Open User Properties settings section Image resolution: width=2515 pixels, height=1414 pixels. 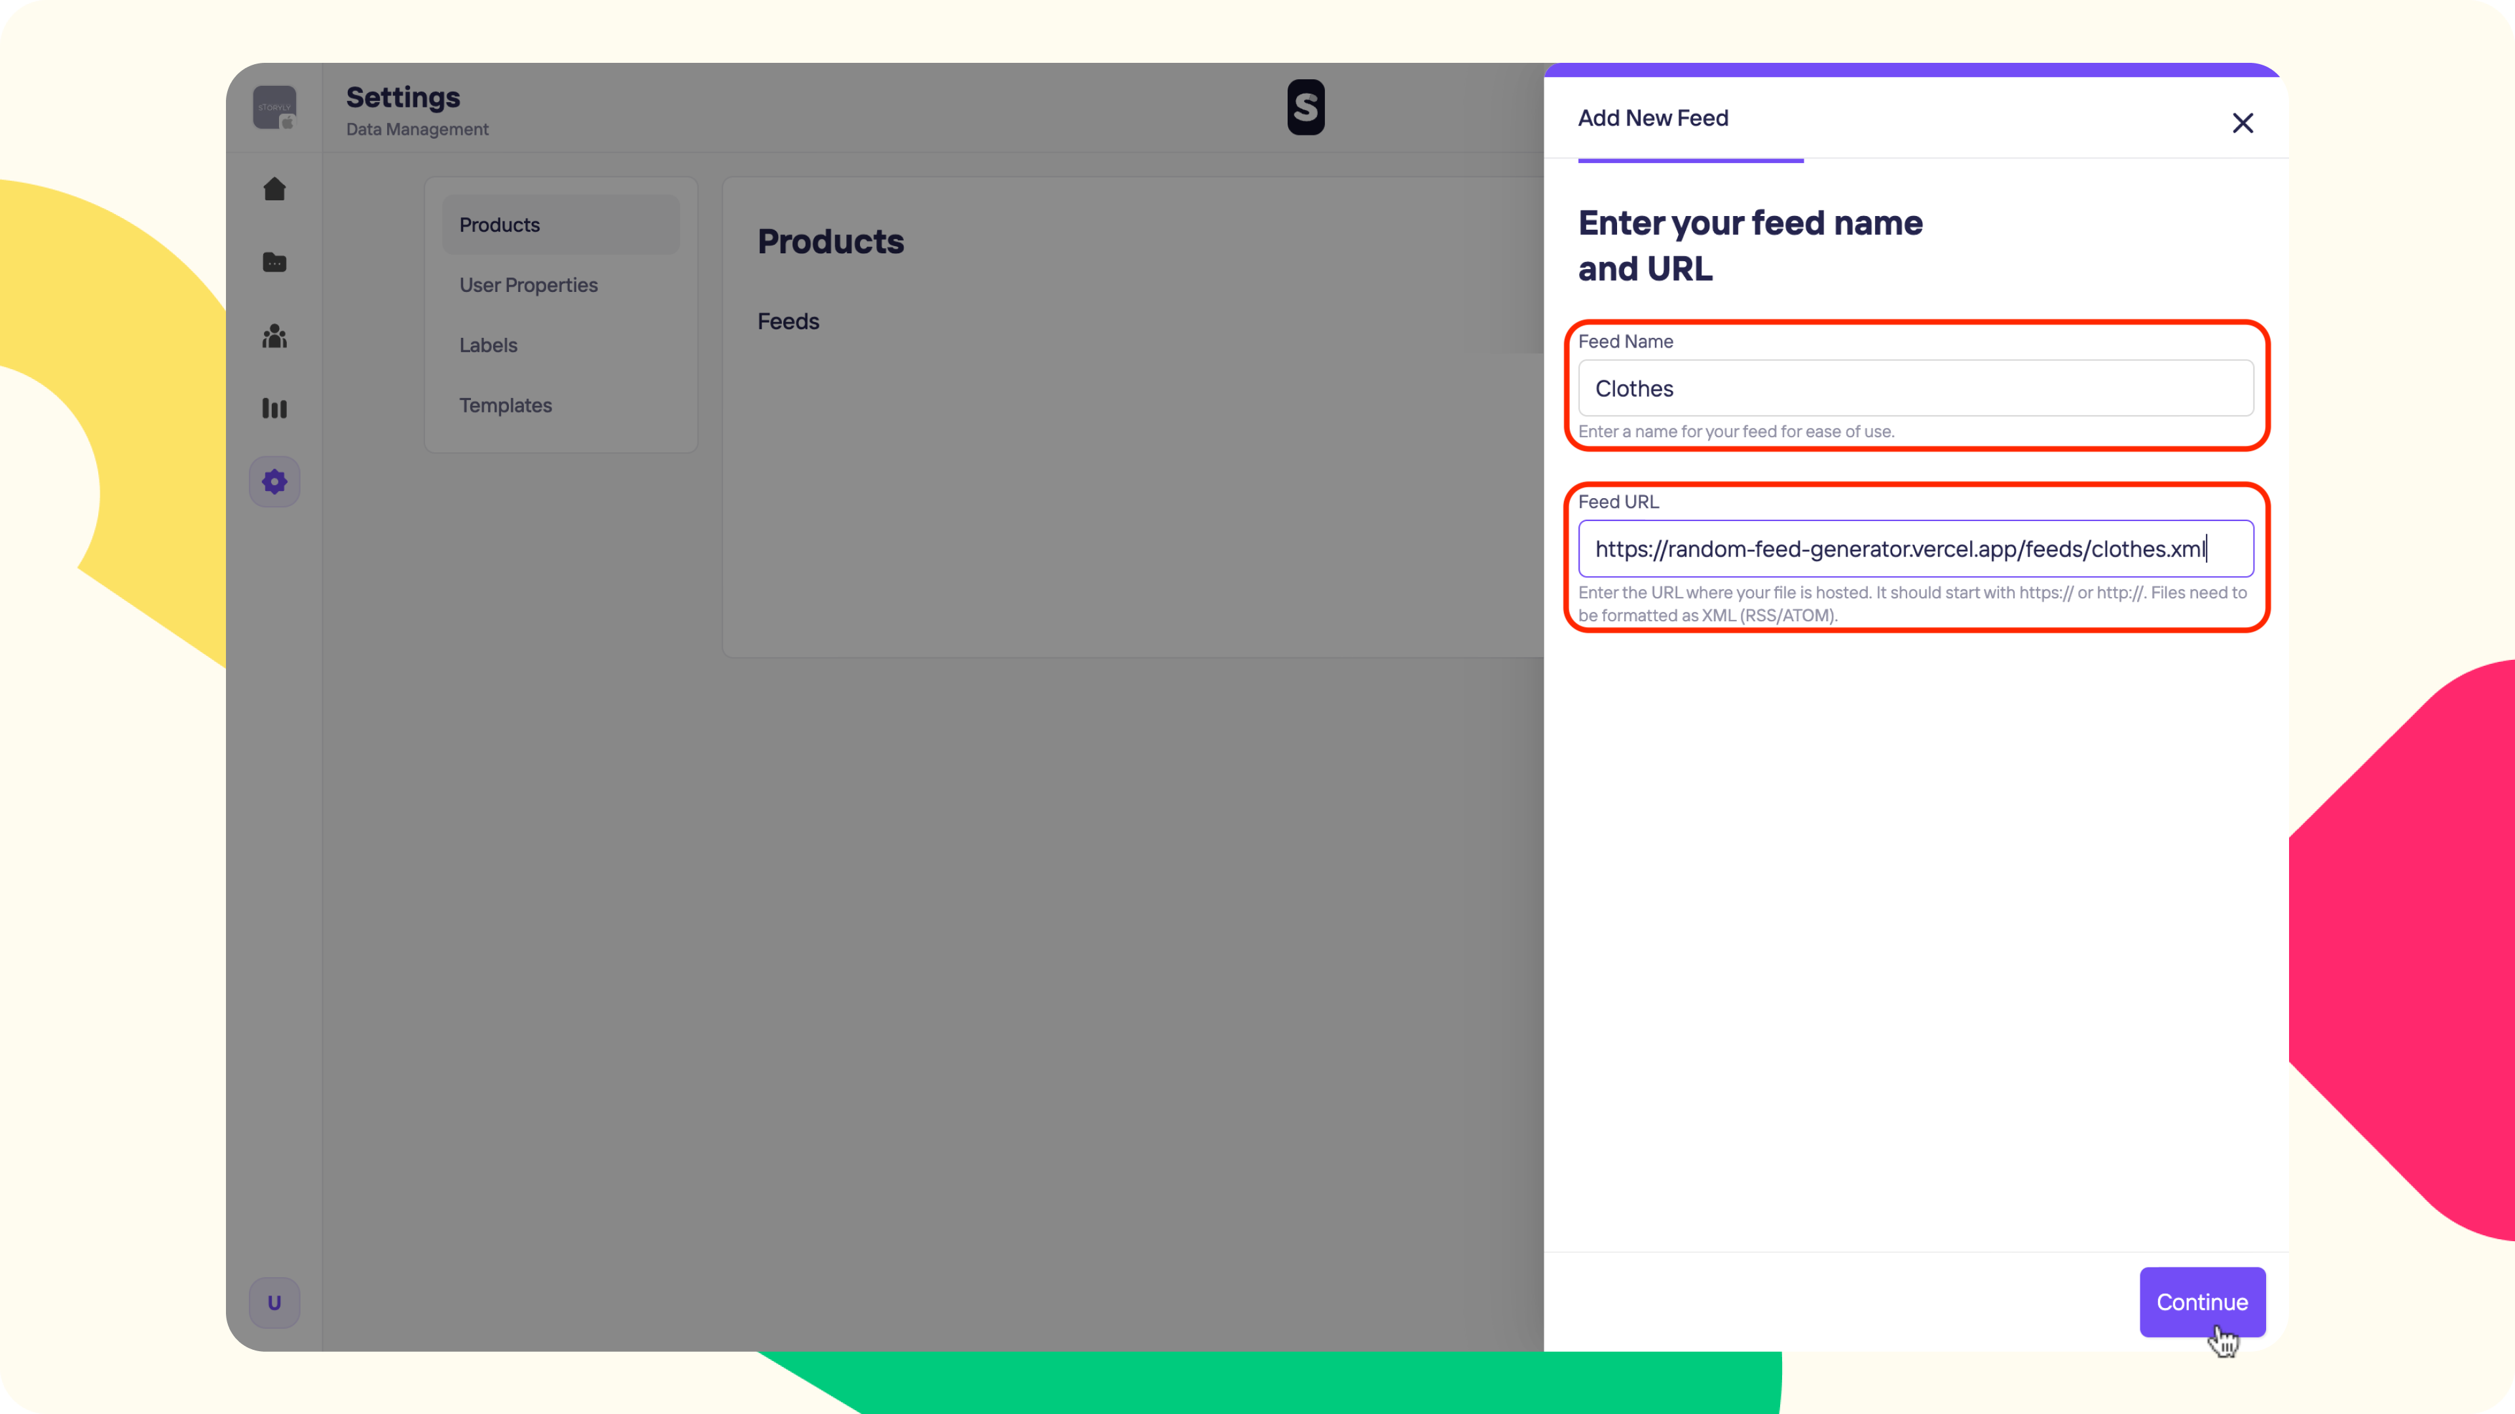coord(528,285)
